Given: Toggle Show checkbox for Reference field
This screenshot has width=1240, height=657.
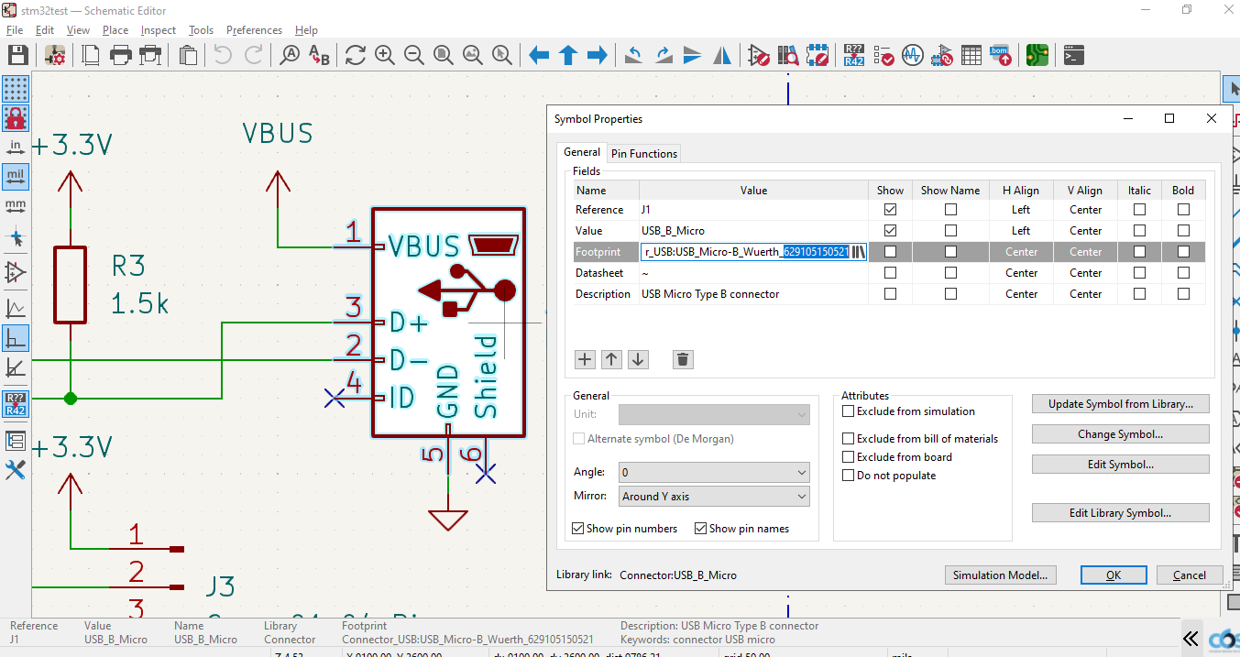Looking at the screenshot, I should coord(890,210).
